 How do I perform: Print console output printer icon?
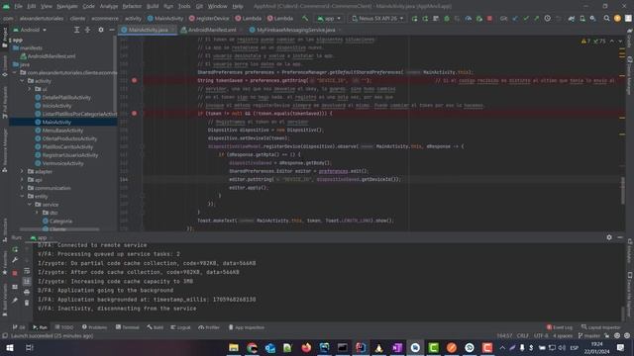click(27, 292)
